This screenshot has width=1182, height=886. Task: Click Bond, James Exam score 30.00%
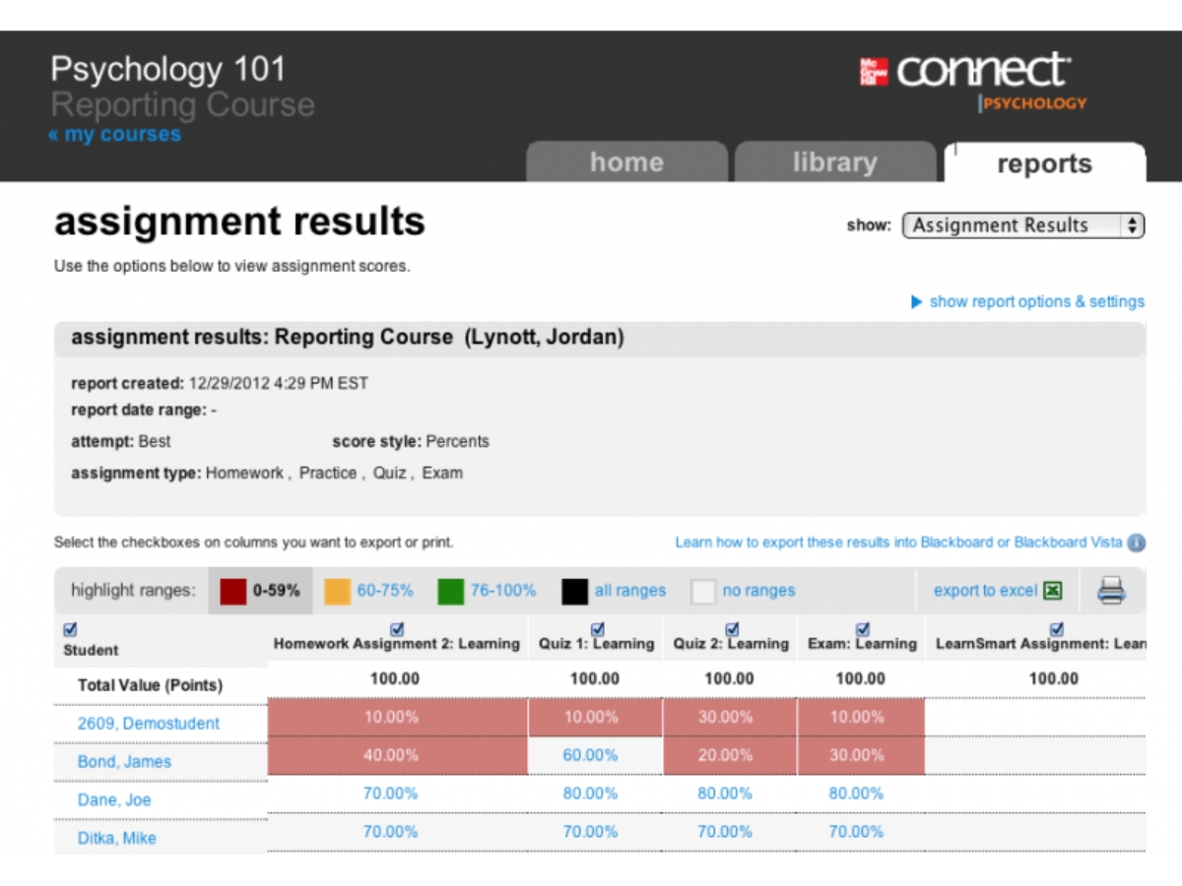click(857, 755)
